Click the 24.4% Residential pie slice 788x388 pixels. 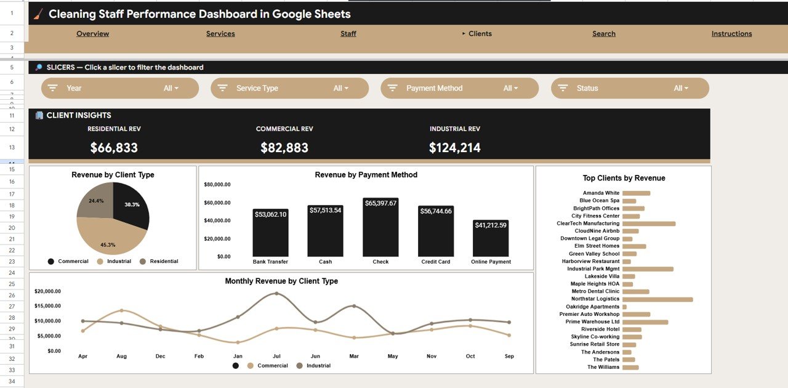(x=95, y=200)
